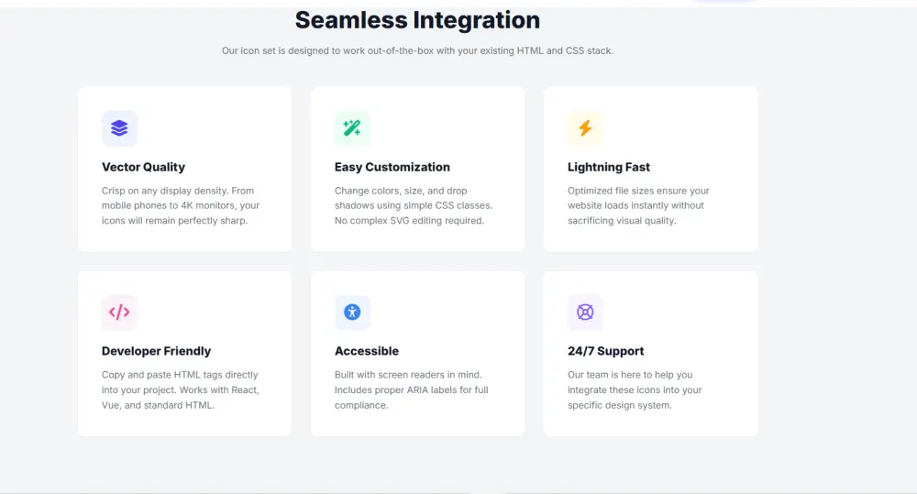Viewport: 917px width, 494px height.
Task: Select the Lightning Fast heading
Action: tap(608, 167)
